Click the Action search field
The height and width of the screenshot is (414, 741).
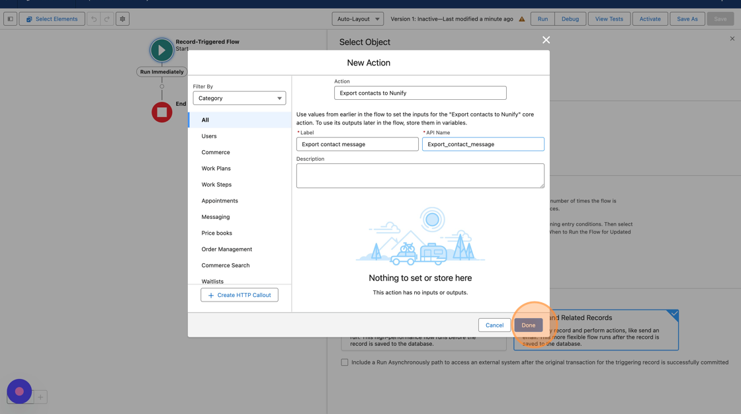click(x=420, y=93)
